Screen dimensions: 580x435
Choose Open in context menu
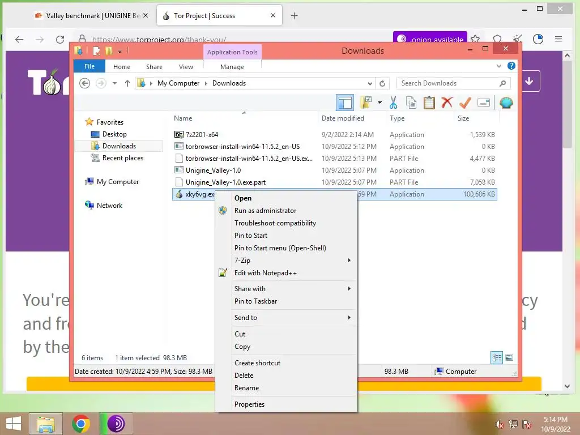tap(243, 198)
